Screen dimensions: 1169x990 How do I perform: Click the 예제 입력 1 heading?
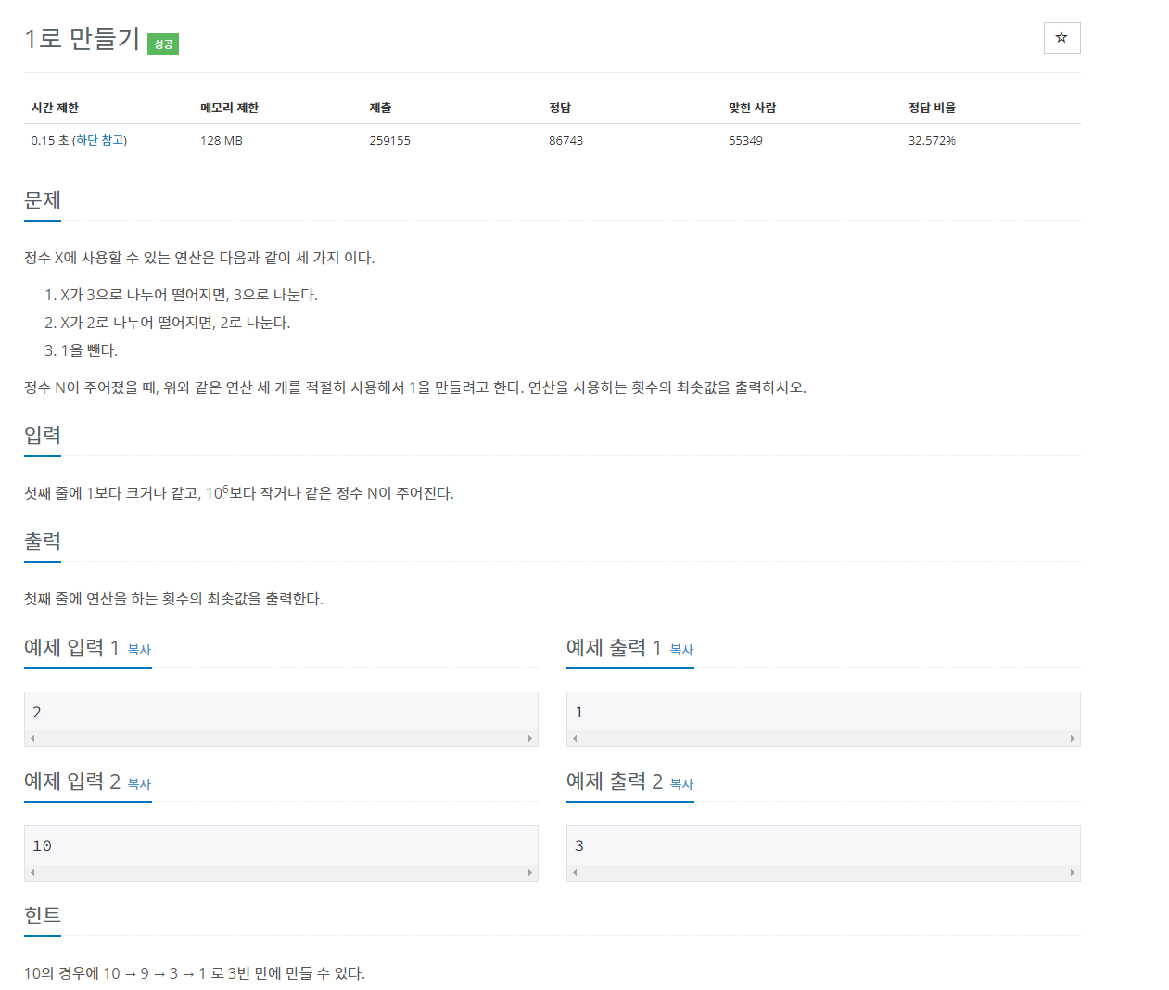(71, 647)
